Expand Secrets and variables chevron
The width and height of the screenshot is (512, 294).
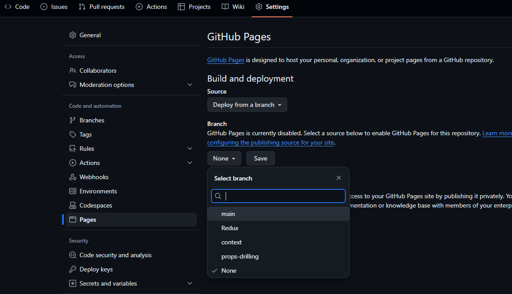pyautogui.click(x=190, y=283)
